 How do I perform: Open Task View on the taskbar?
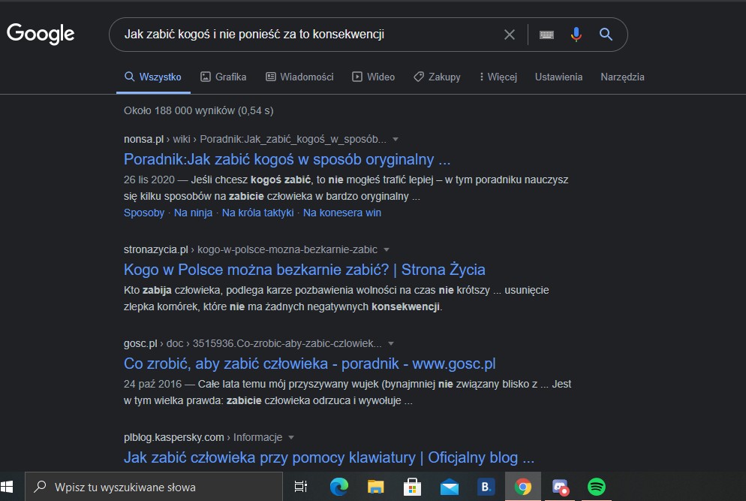(x=300, y=487)
